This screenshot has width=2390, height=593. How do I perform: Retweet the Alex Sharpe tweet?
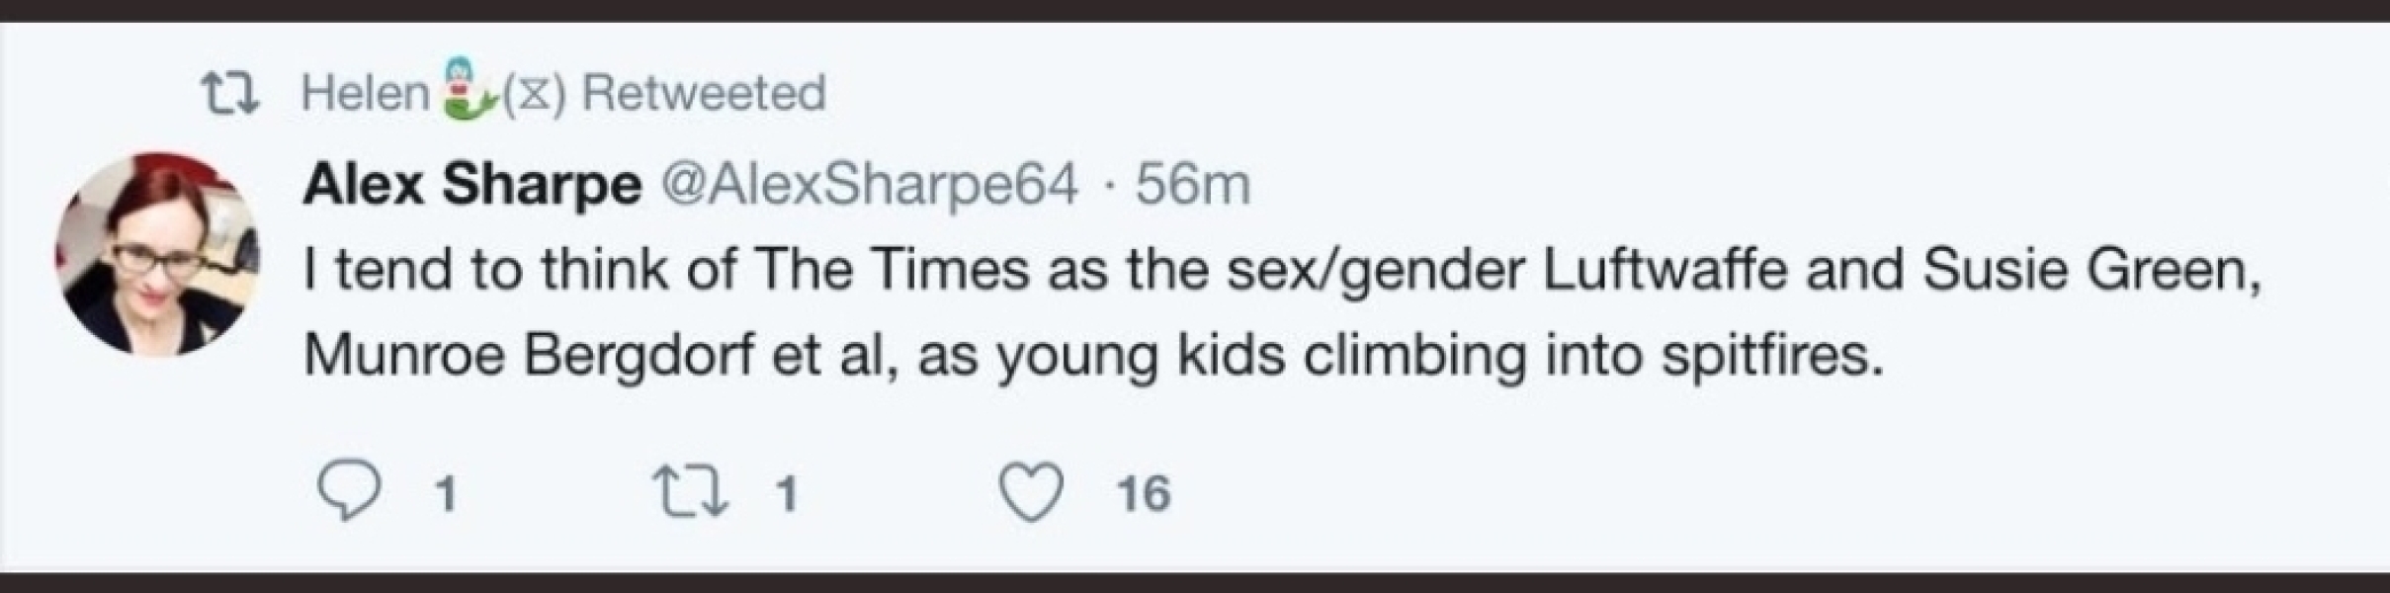click(x=691, y=492)
